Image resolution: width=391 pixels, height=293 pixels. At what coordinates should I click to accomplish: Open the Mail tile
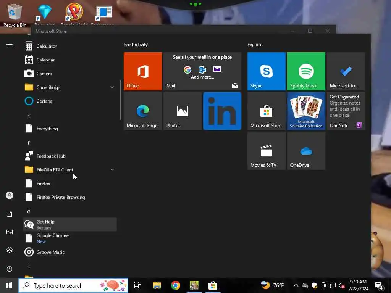(202, 71)
